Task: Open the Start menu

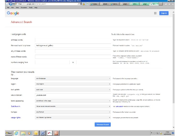Action: [9, 133]
